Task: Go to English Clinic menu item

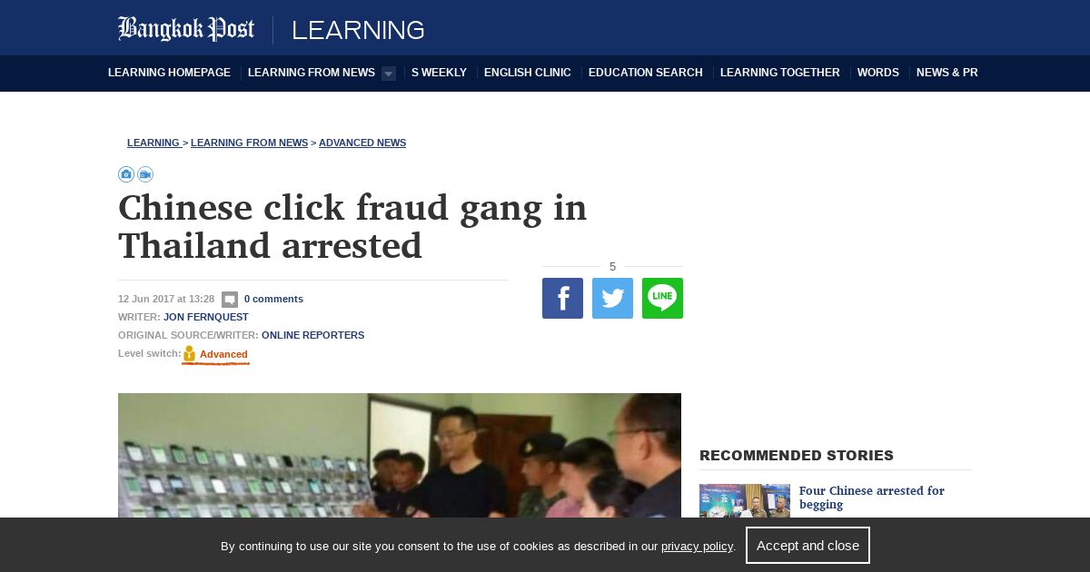Action: pos(528,73)
